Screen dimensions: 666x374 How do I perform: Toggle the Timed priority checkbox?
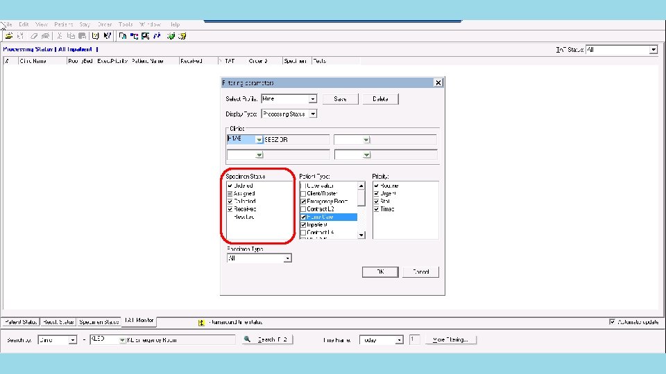tap(376, 209)
